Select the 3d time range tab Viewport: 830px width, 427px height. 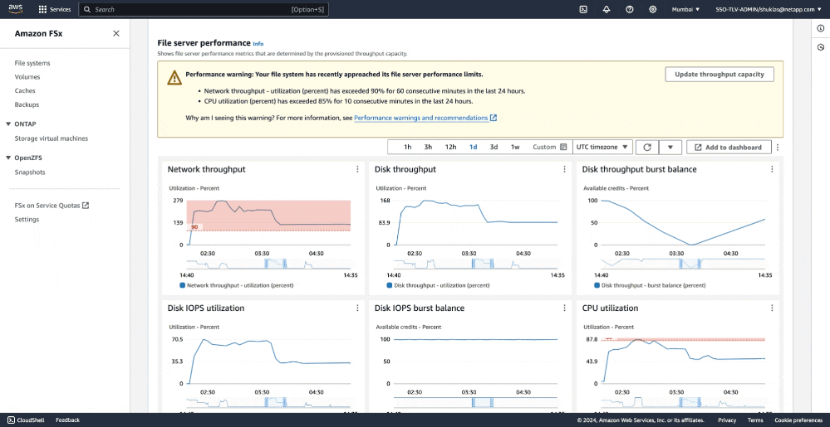[x=494, y=147]
